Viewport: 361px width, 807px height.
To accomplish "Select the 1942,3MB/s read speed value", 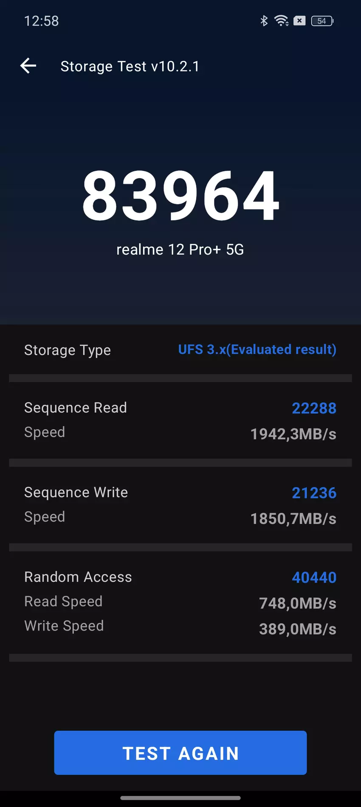I will [x=293, y=434].
